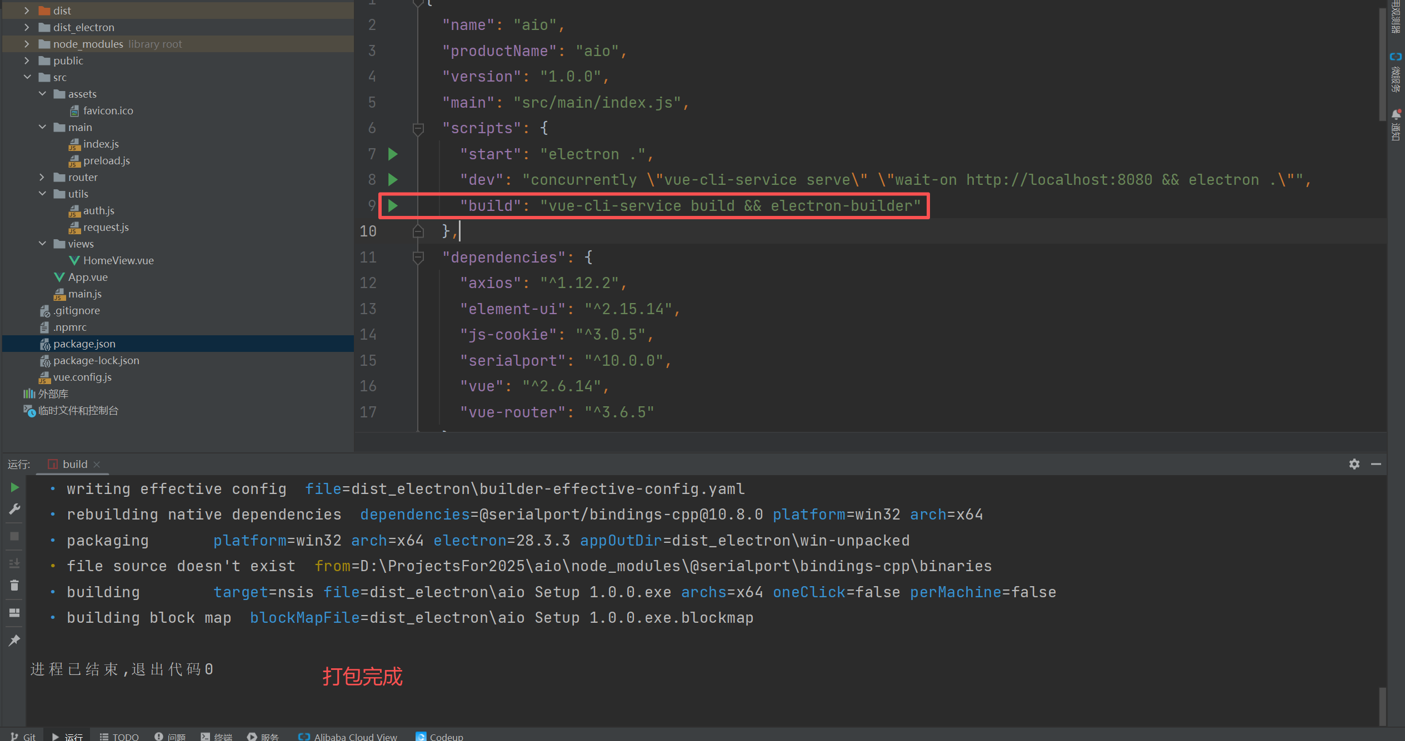
Task: Click the pin tab icon in Run panel
Action: 14,640
